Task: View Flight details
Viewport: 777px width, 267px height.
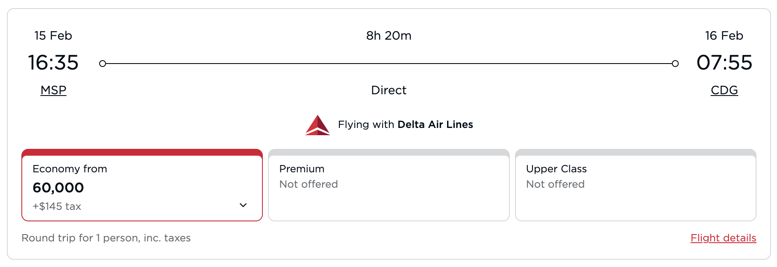Action: coord(723,238)
